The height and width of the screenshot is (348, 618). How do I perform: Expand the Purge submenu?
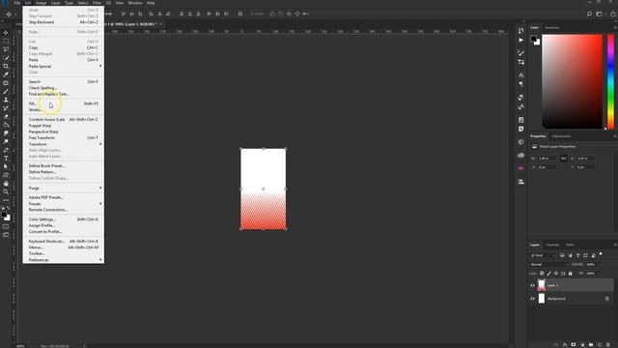[x=64, y=188]
